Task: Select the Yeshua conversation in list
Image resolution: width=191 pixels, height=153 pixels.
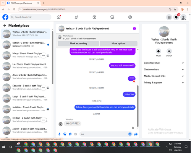Action: [26, 34]
